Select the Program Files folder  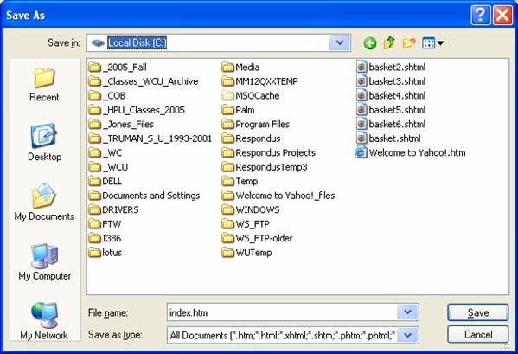[255, 125]
